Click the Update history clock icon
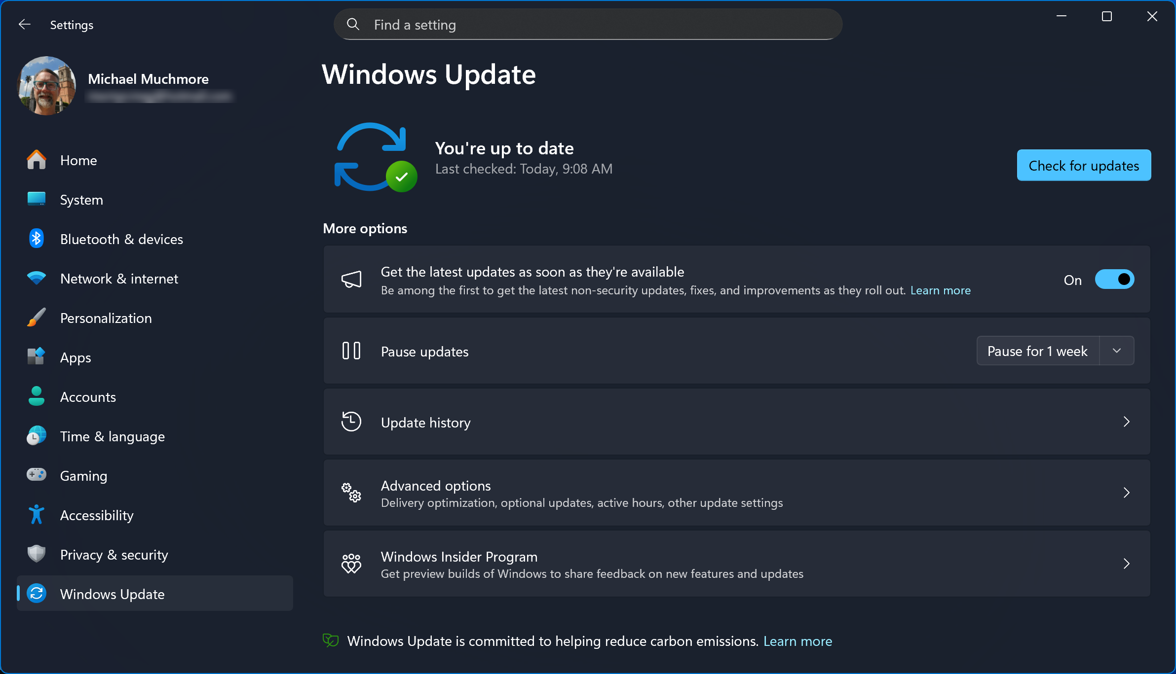The width and height of the screenshot is (1176, 674). coord(351,422)
